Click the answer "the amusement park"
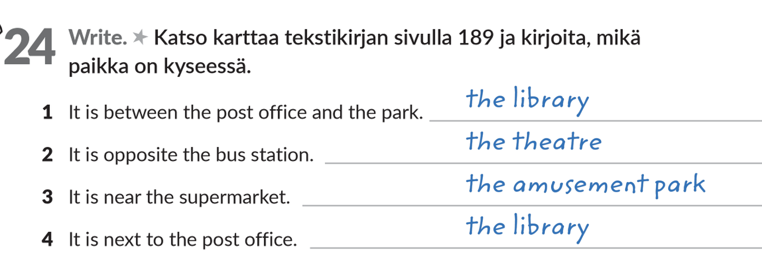 click(x=585, y=184)
